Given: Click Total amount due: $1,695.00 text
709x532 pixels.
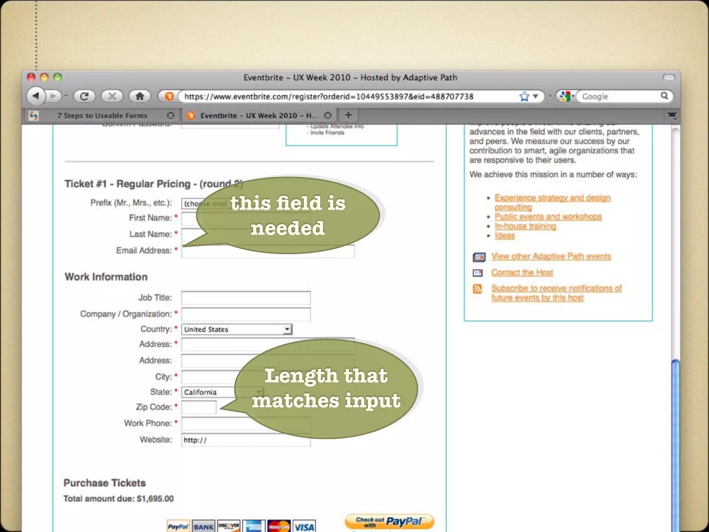Looking at the screenshot, I should click(x=118, y=499).
